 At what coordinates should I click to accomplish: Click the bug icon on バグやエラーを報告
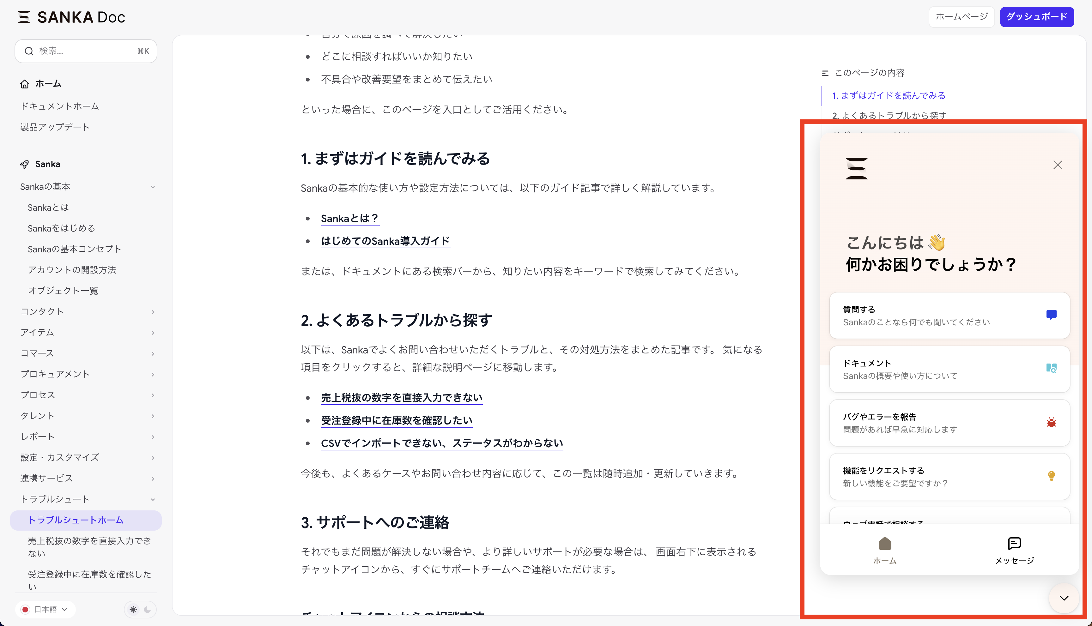coord(1051,422)
